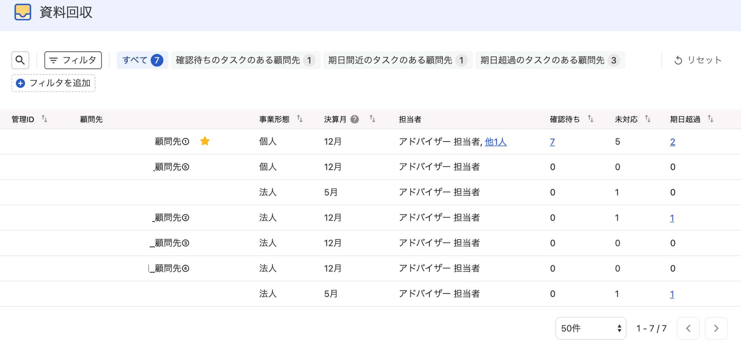The height and width of the screenshot is (347, 741).
Task: Open 確認待ち count 7 link
Action: tap(552, 142)
